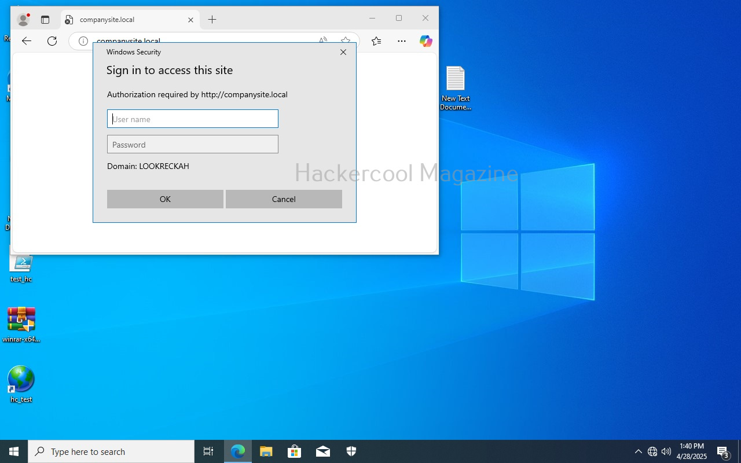Viewport: 741px width, 463px height.
Task: Open the tab actions menu icon
Action: coord(45,20)
